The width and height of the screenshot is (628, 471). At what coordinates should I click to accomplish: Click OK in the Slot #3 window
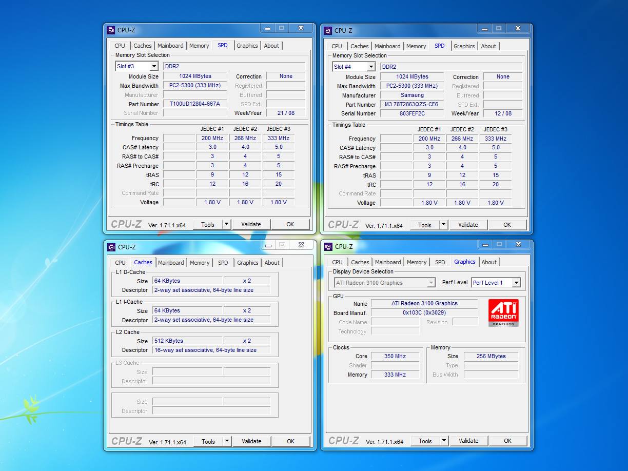pyautogui.click(x=290, y=224)
